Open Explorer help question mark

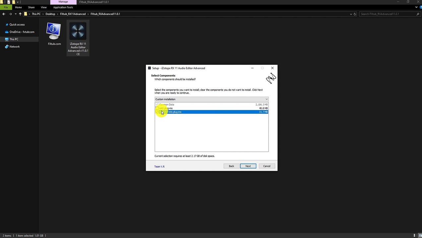pos(420,7)
